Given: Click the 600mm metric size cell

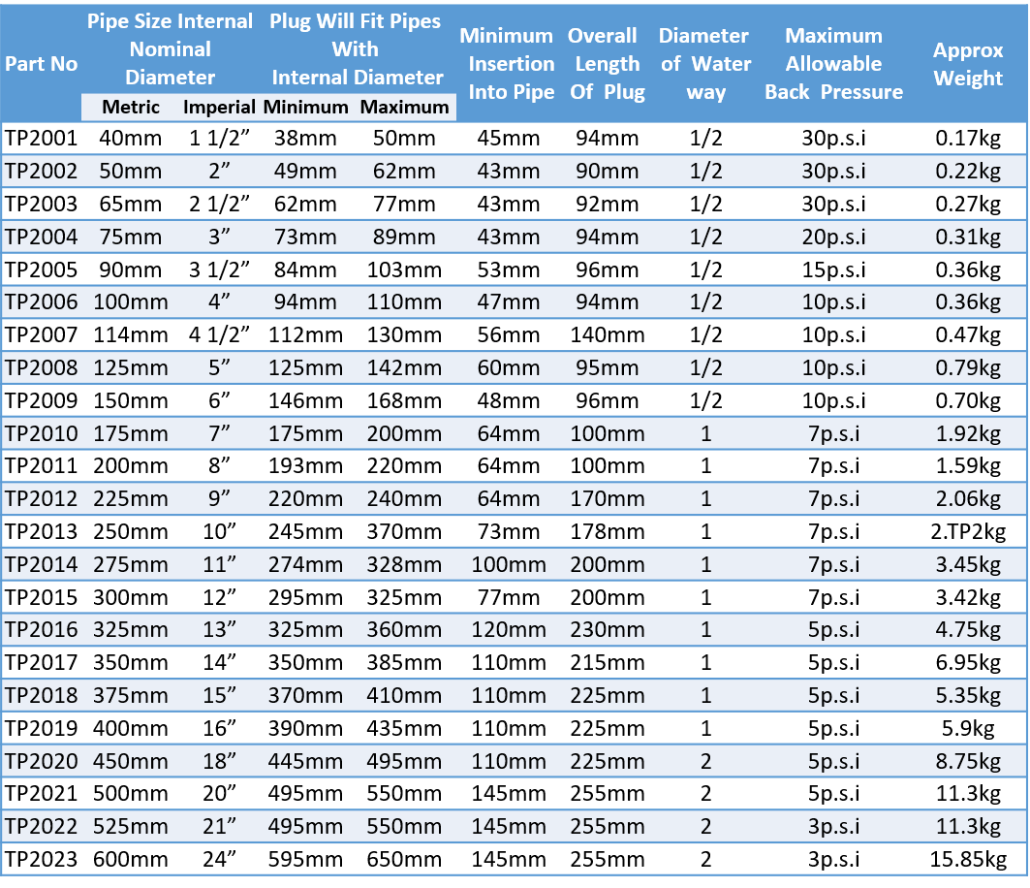Looking at the screenshot, I should point(131,858).
